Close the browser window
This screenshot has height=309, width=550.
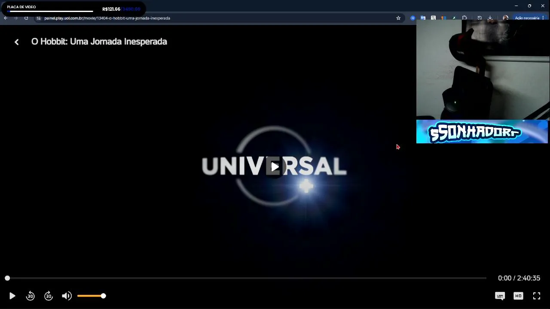[543, 6]
